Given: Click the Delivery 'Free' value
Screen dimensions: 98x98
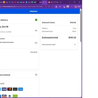Looking at the screenshot, I should click(75, 28).
